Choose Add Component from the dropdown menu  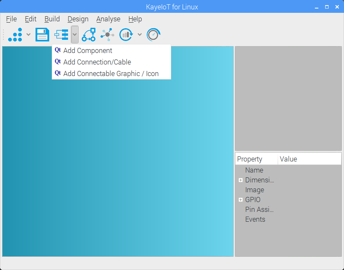[x=111, y=50]
